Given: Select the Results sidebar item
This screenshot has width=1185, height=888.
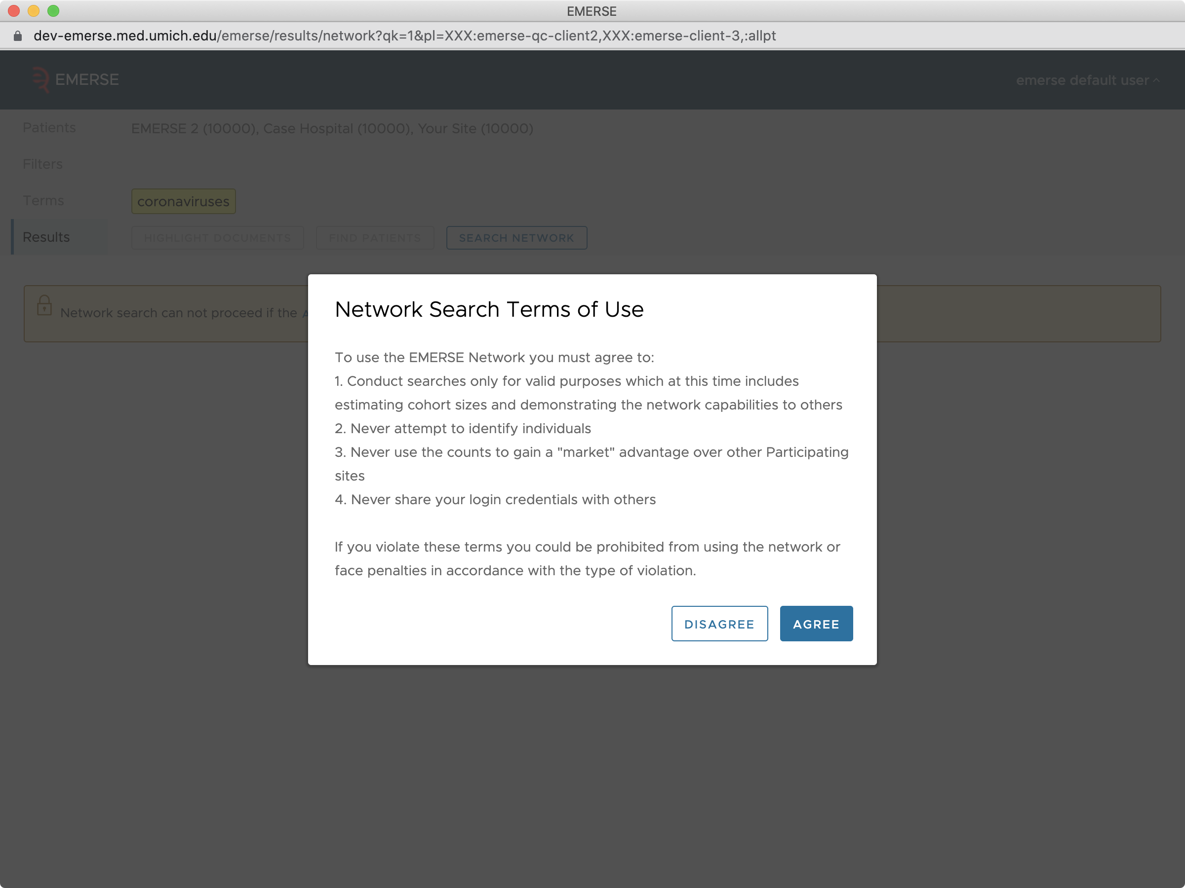Looking at the screenshot, I should click(x=59, y=237).
